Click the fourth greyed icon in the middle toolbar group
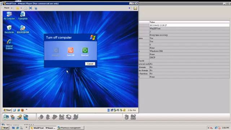Image resolution: width=231 pixels, height=130 pixels. point(62,117)
